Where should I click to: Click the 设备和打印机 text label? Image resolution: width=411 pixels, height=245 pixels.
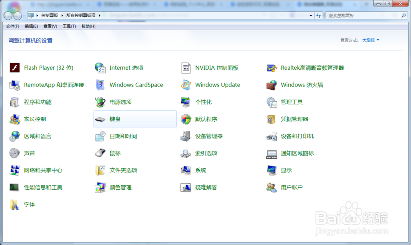[297, 136]
